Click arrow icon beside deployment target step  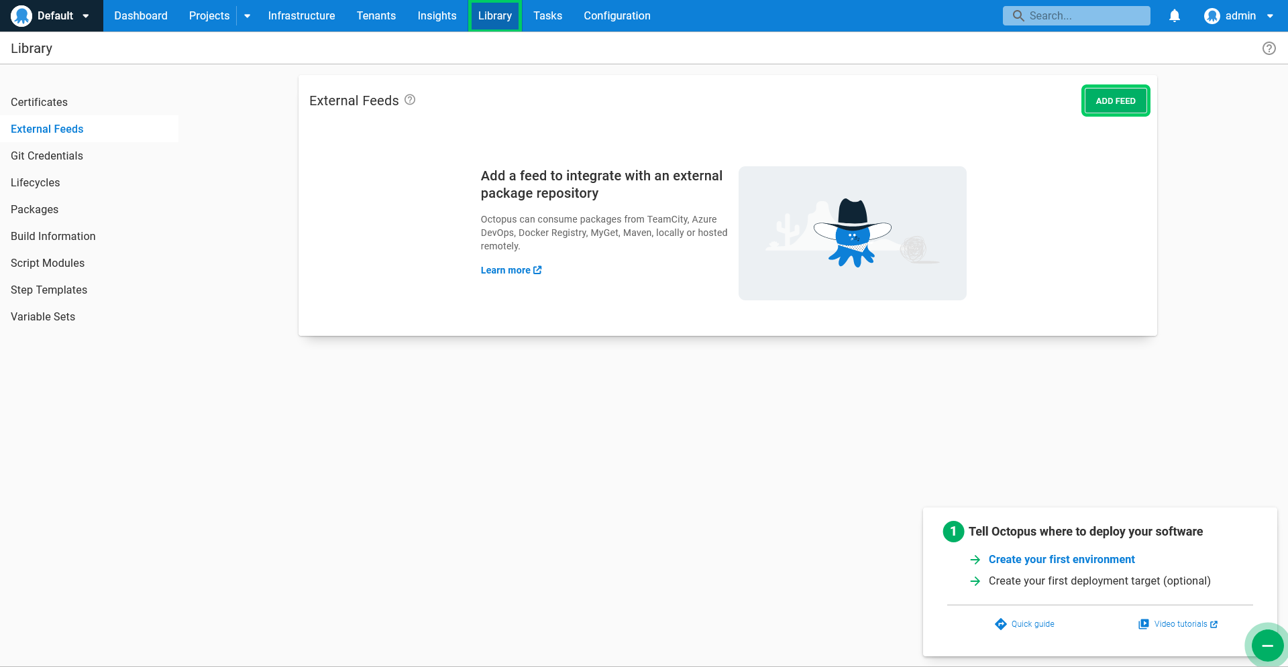click(975, 581)
